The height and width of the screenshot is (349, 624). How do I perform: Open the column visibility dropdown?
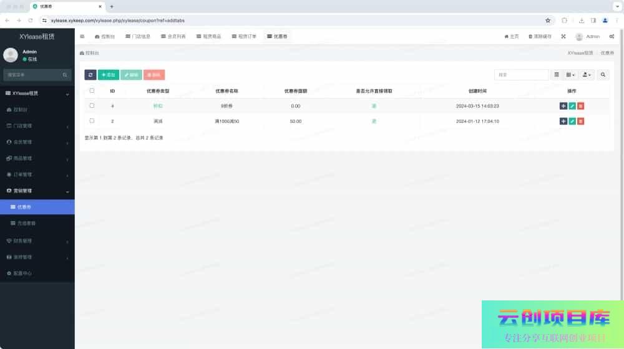[x=570, y=75]
